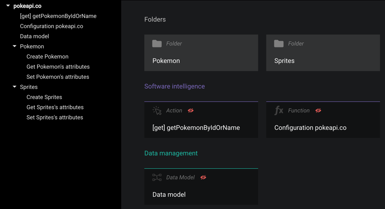The height and width of the screenshot is (209, 385).
Task: Click the folder icon on Pokemon card
Action: pyautogui.click(x=157, y=43)
